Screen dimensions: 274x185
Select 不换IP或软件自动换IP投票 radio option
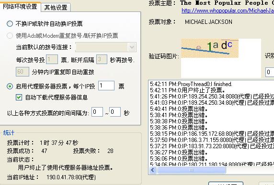point(10,23)
